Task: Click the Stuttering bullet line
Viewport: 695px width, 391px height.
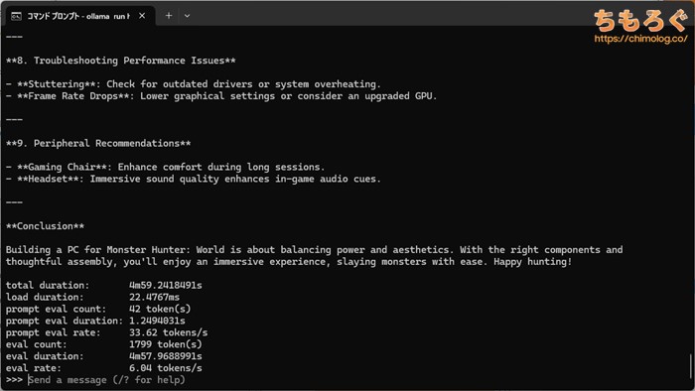Action: (194, 84)
